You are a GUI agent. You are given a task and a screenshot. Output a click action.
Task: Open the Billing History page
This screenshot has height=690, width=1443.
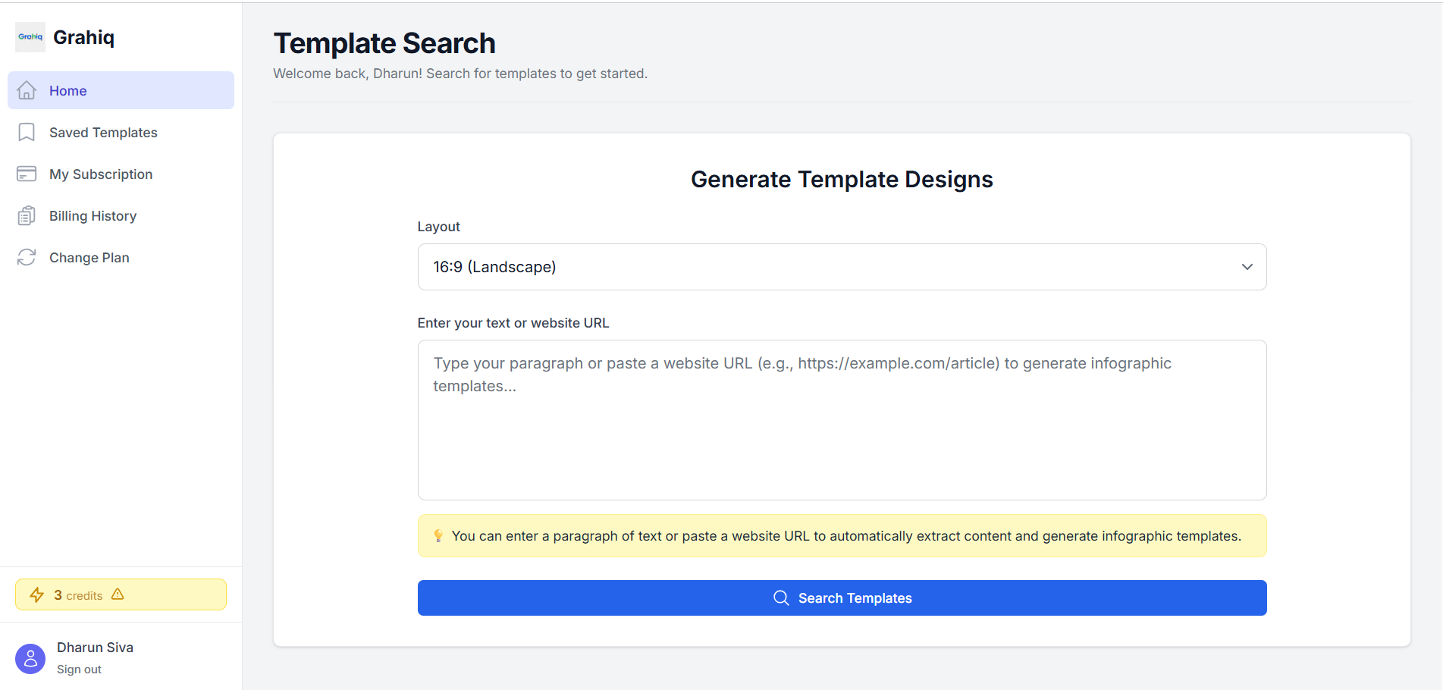coord(93,216)
